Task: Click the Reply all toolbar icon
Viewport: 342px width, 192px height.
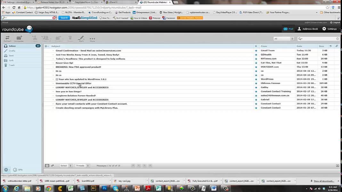Action: coord(46,39)
